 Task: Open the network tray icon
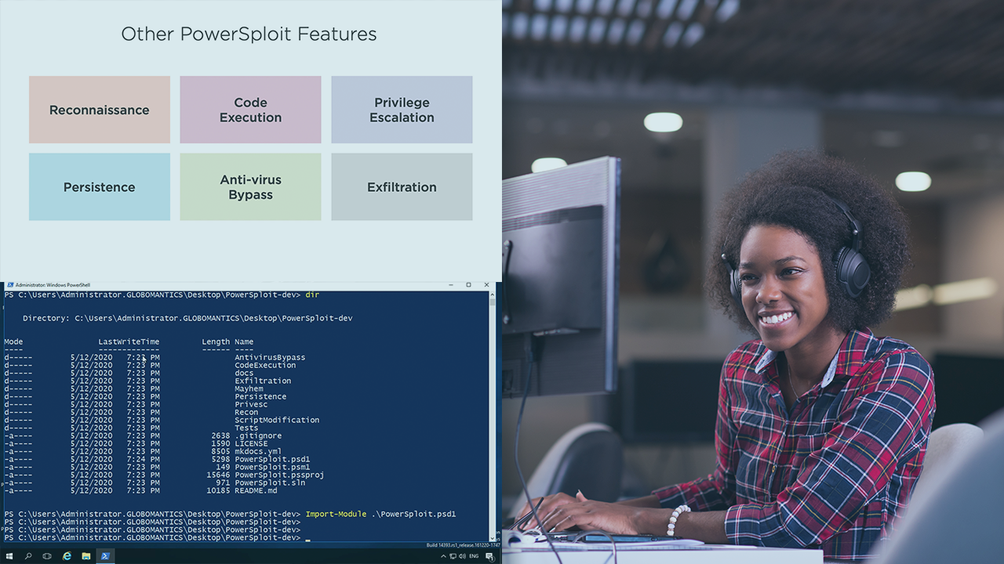(453, 556)
